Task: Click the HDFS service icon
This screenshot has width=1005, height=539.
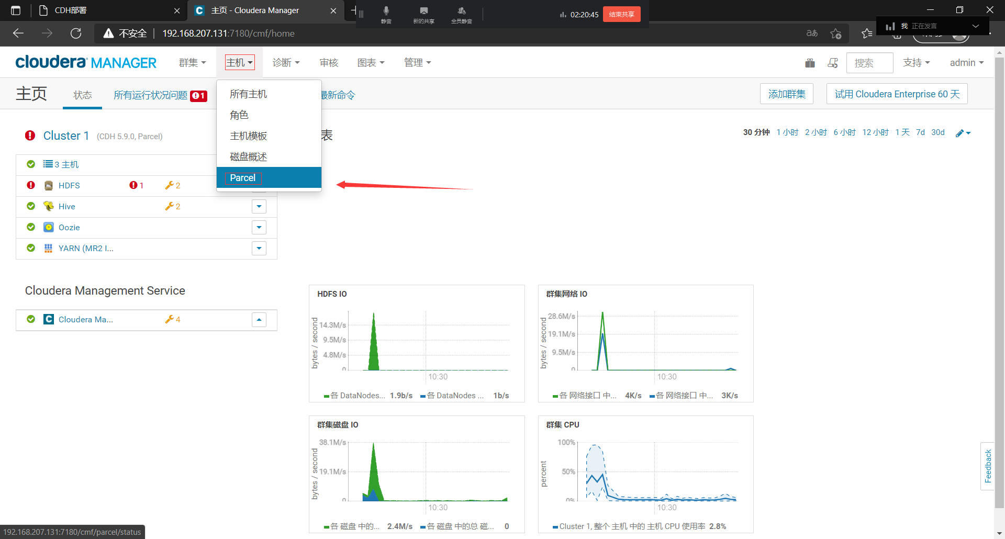Action: [49, 185]
